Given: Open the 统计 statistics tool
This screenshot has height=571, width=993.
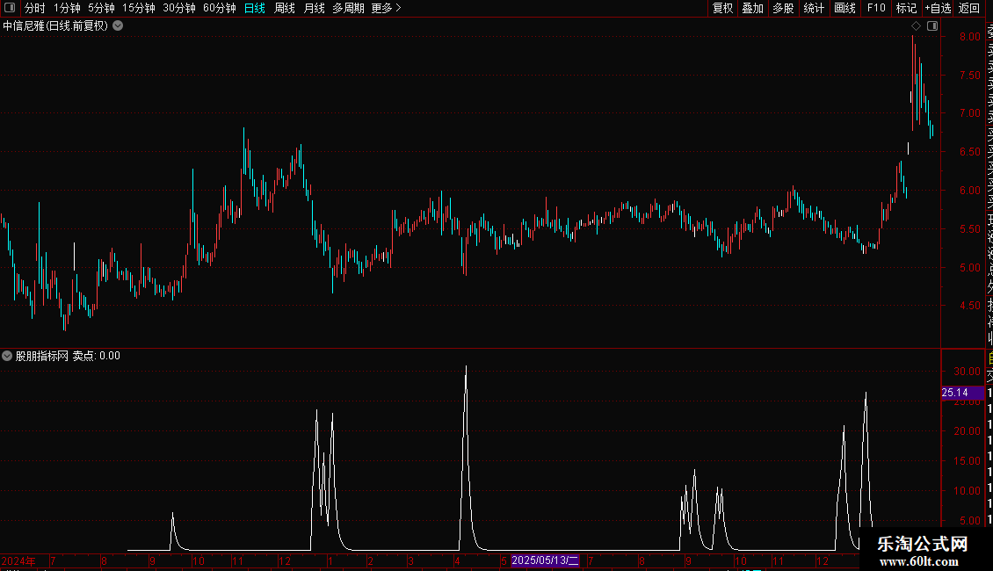Looking at the screenshot, I should pyautogui.click(x=814, y=8).
